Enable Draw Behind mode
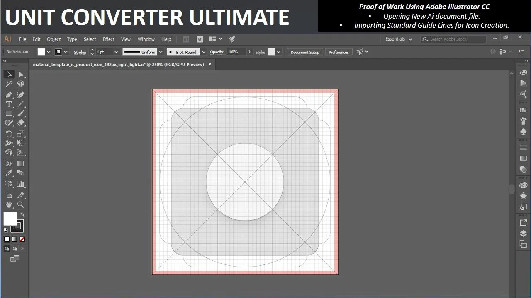The height and width of the screenshot is (298, 531). pyautogui.click(x=15, y=249)
